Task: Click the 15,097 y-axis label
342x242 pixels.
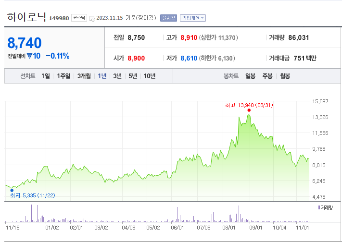Action: (320, 101)
